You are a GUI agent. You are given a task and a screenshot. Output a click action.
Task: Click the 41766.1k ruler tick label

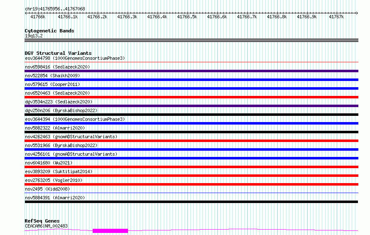[x=68, y=17]
